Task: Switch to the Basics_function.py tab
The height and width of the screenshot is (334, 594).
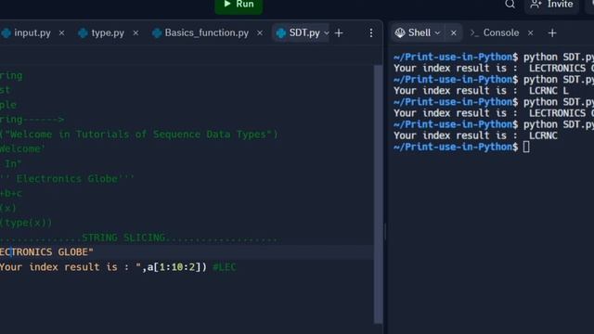Action: [x=206, y=33]
